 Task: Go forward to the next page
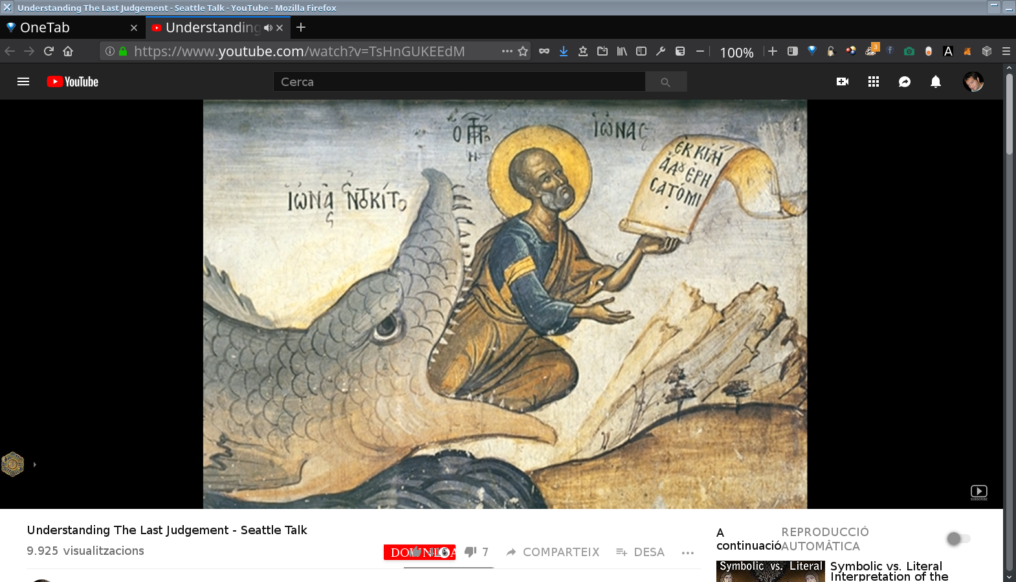pos(29,51)
